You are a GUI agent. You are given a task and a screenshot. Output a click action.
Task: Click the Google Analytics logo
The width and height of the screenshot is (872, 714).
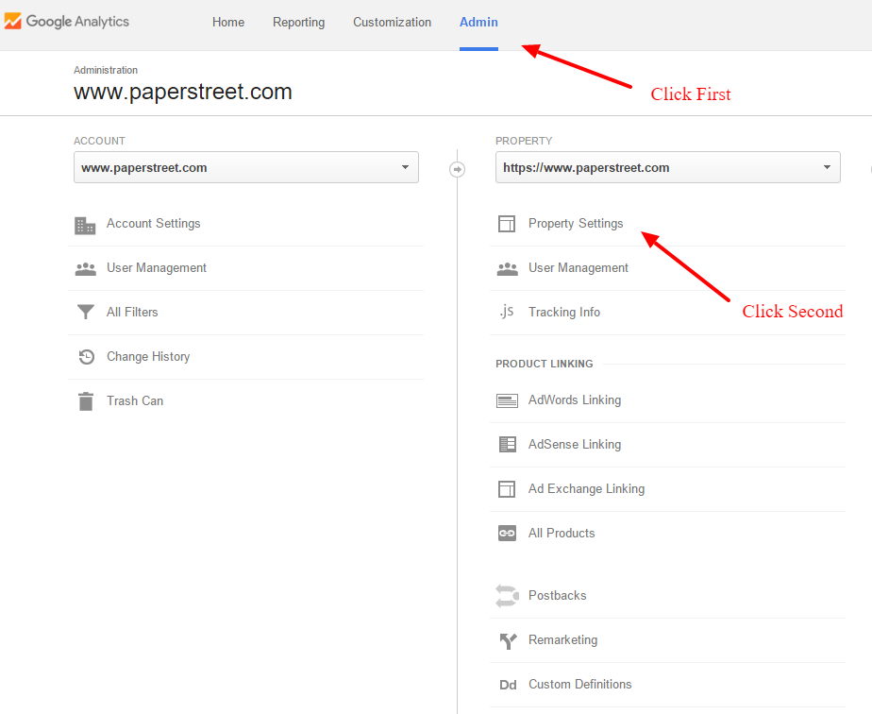(x=67, y=22)
